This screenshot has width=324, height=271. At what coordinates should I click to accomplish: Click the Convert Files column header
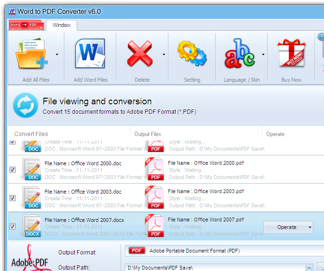click(31, 134)
